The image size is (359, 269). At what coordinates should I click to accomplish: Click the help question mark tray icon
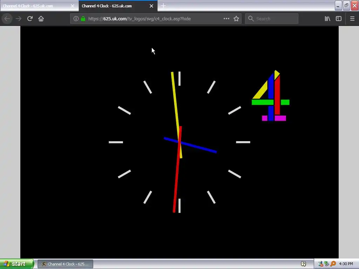tap(303, 264)
